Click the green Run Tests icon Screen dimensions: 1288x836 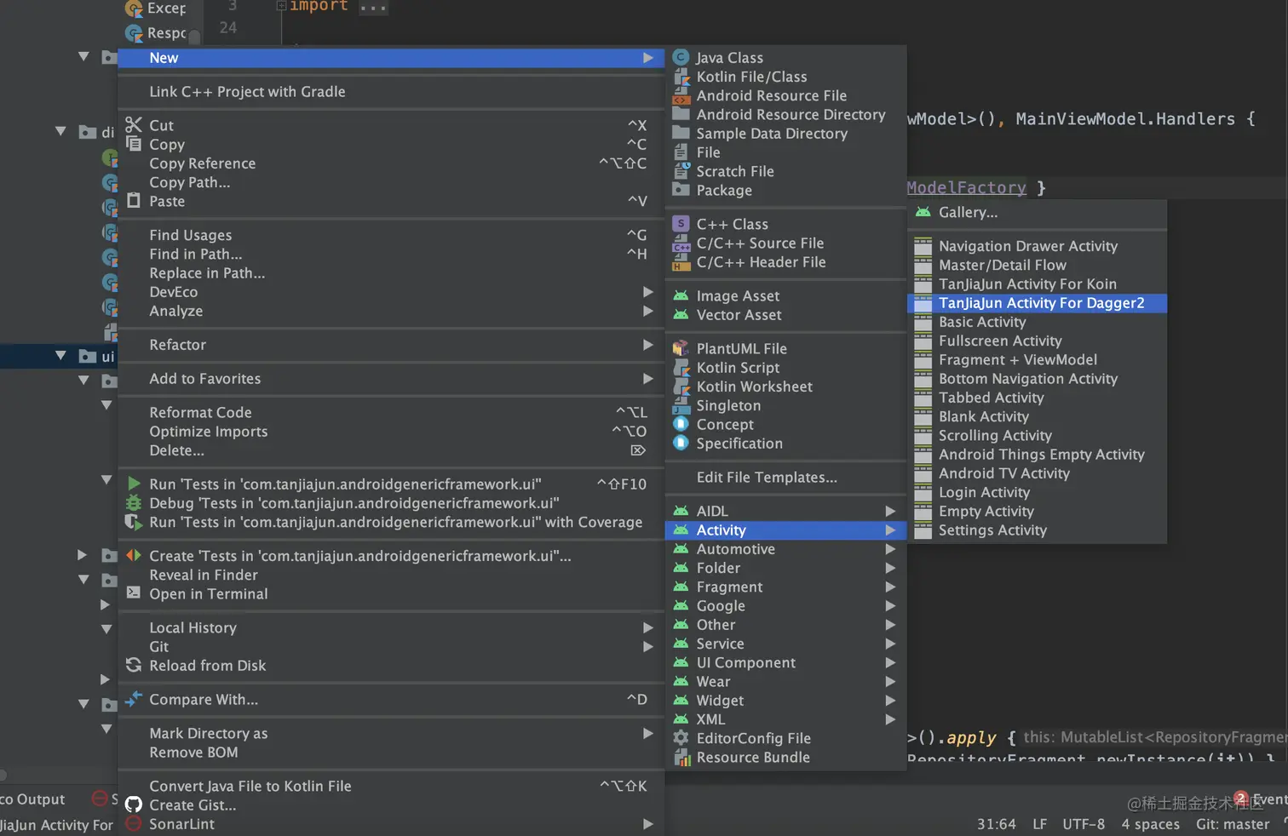click(x=133, y=484)
